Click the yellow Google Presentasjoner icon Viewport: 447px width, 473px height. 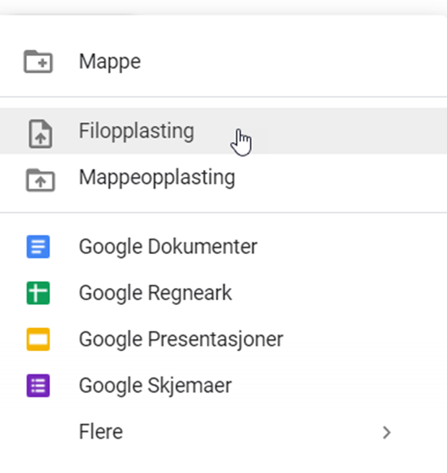(x=38, y=339)
